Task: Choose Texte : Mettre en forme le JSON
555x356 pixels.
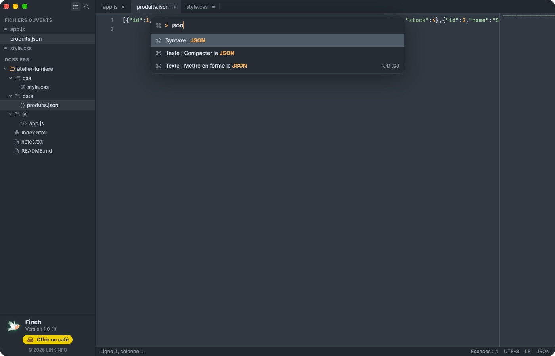Action: [277, 66]
